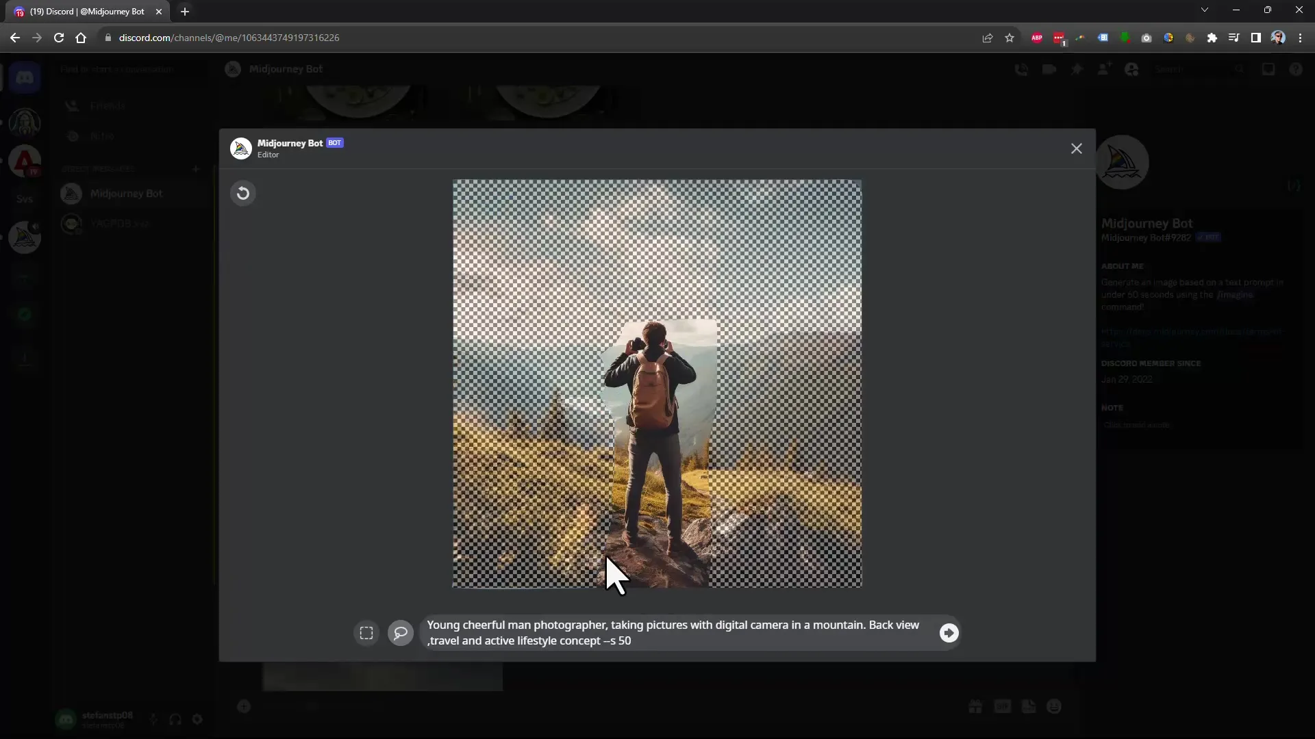
Task: Click the man photographer in the editor image
Action: [x=651, y=438]
